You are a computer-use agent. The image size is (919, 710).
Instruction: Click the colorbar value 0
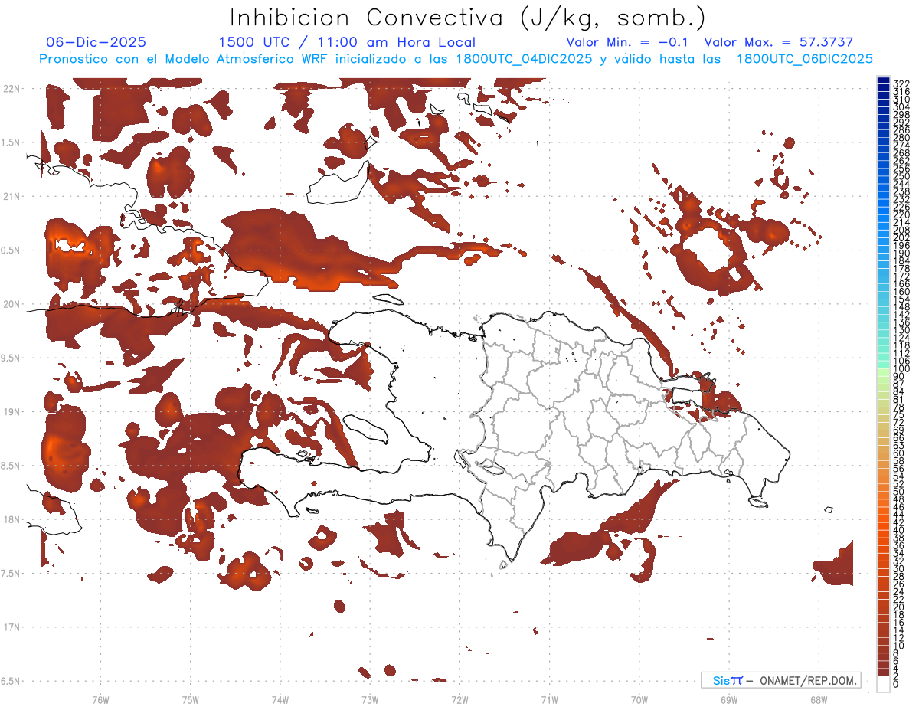(x=896, y=683)
